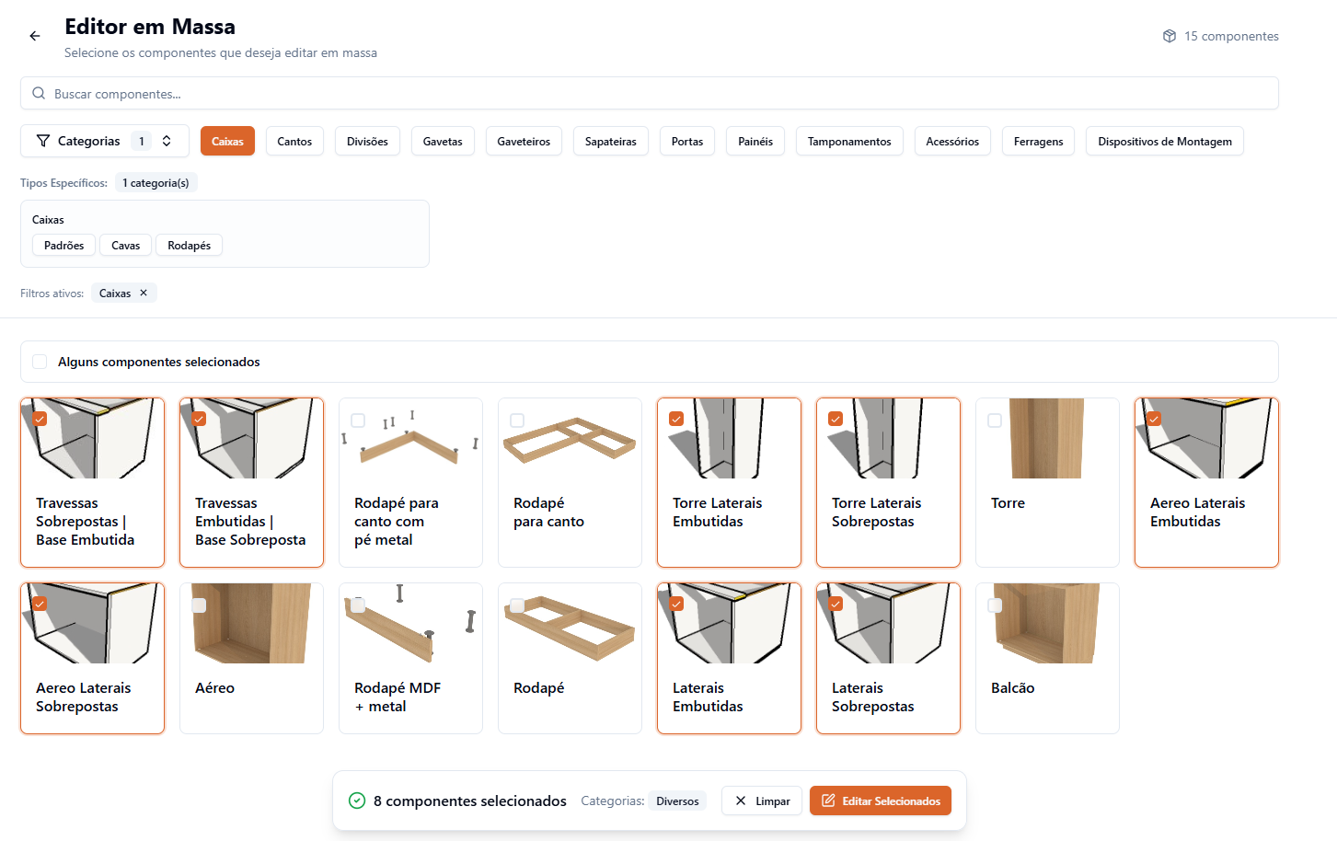This screenshot has height=841, width=1337.
Task: Uncheck the Torre Laterais Embutidas checkbox
Action: pos(676,419)
